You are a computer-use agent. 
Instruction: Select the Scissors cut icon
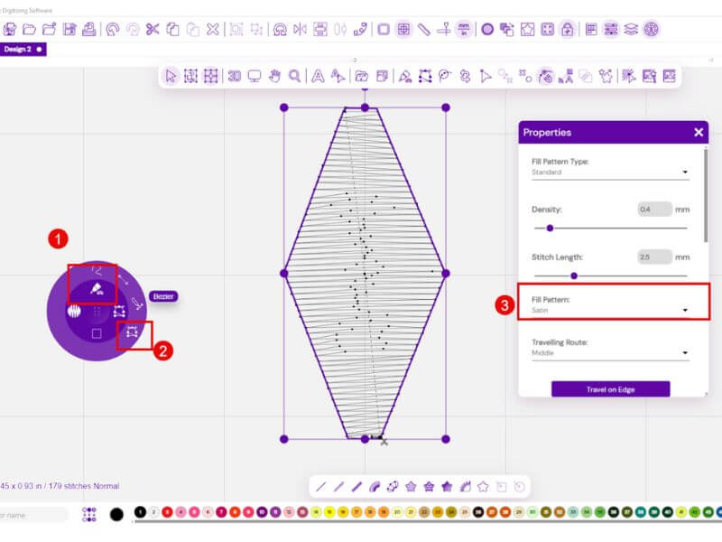(x=153, y=30)
